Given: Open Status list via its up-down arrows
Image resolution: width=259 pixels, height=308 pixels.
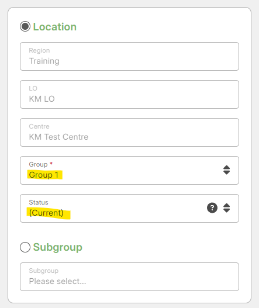Looking at the screenshot, I should pos(226,208).
